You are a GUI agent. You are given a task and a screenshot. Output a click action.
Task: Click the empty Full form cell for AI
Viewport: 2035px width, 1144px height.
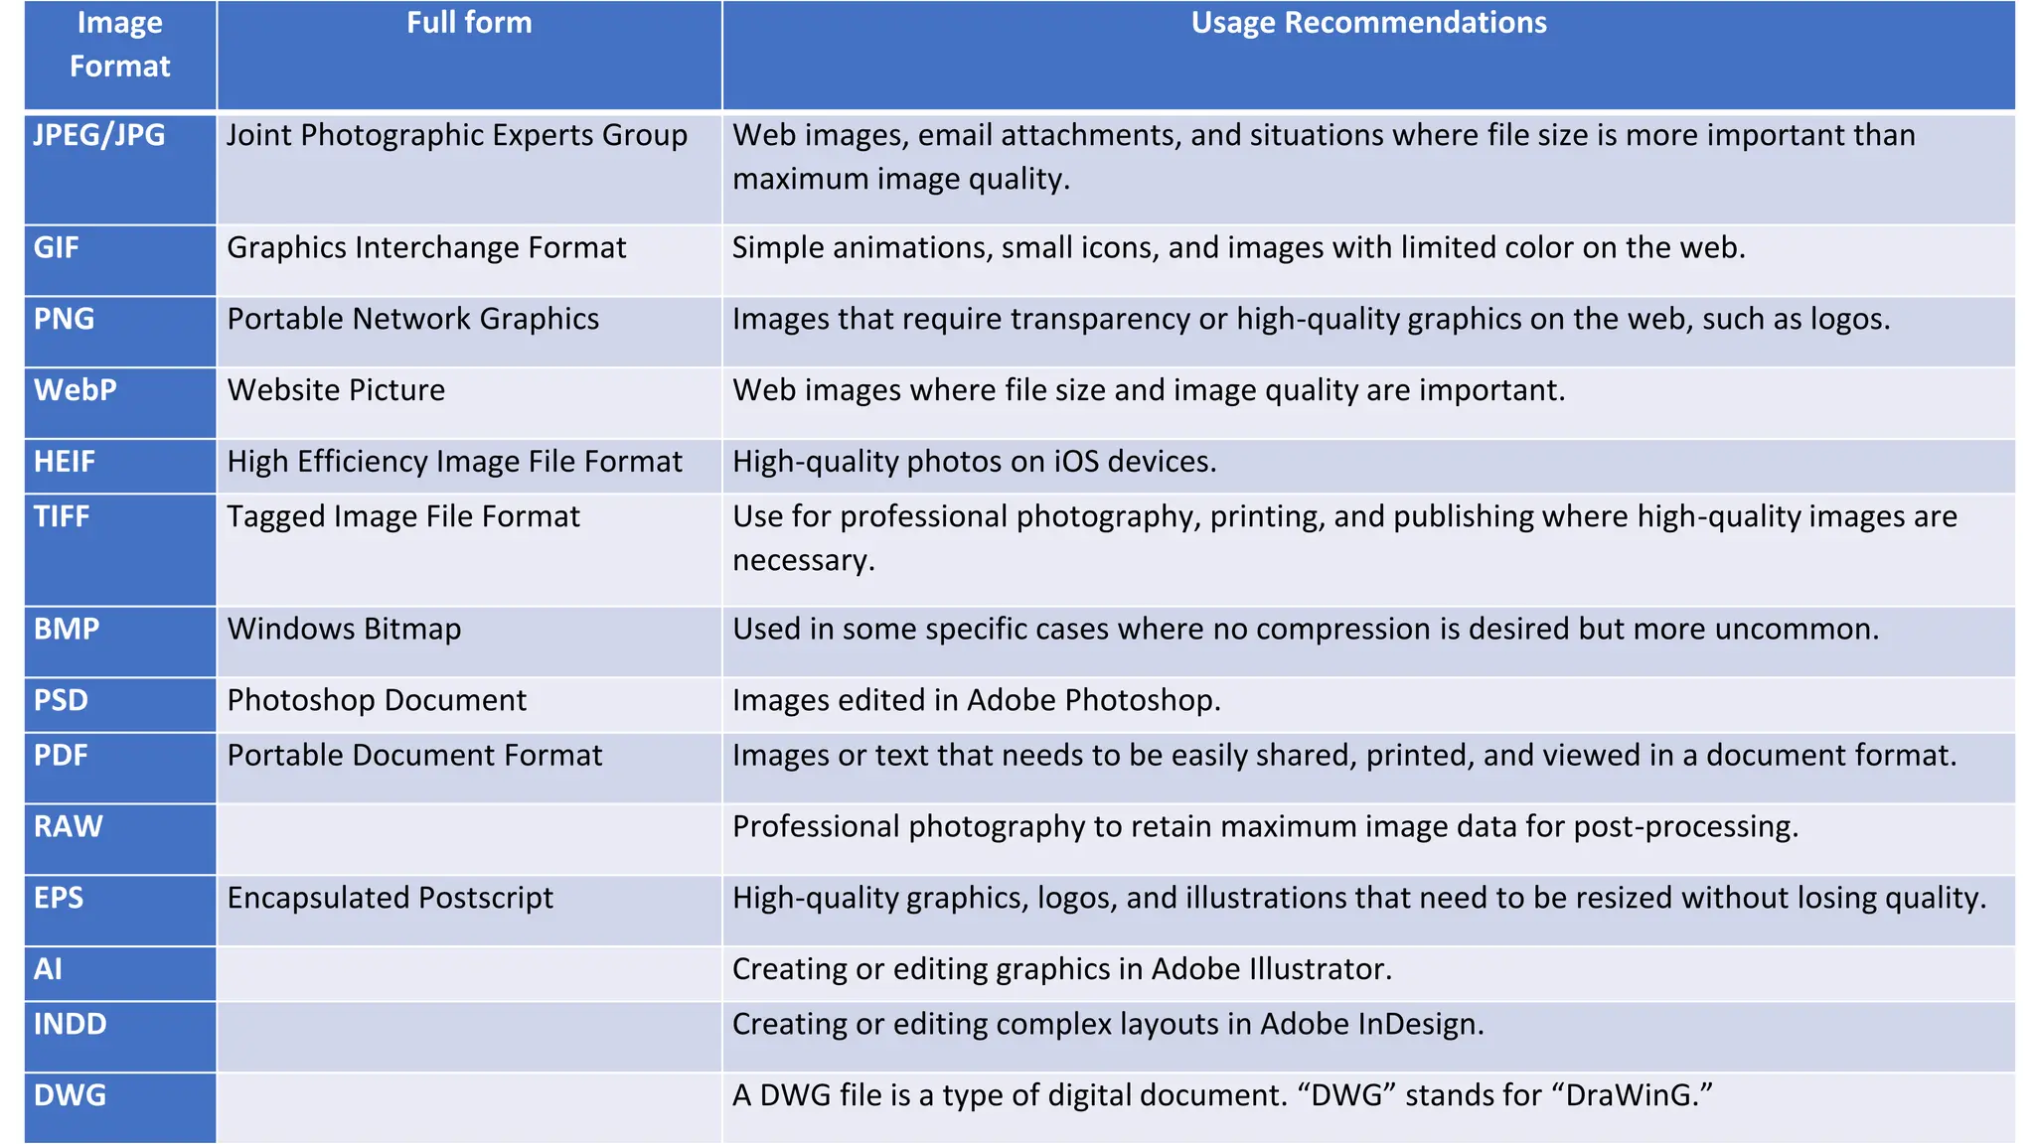coord(469,973)
